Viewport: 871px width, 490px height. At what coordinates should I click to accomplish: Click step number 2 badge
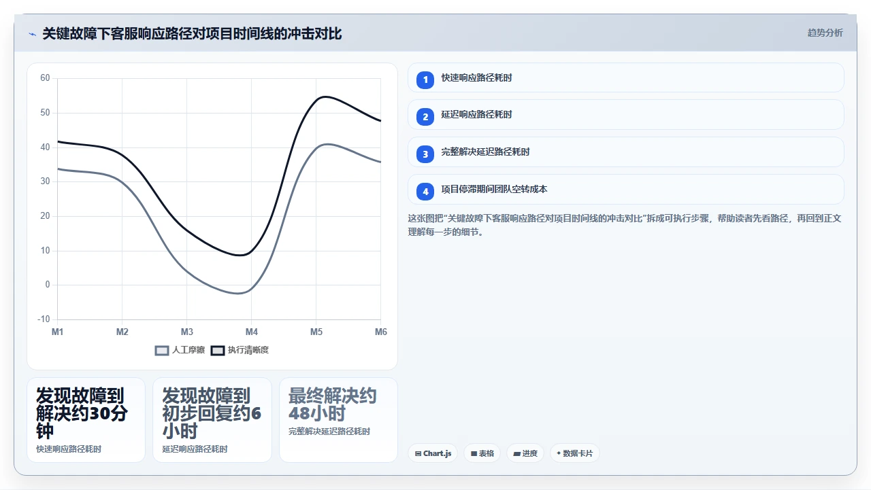pyautogui.click(x=425, y=117)
